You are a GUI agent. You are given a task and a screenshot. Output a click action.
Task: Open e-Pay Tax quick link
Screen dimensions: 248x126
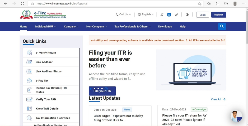point(51,81)
